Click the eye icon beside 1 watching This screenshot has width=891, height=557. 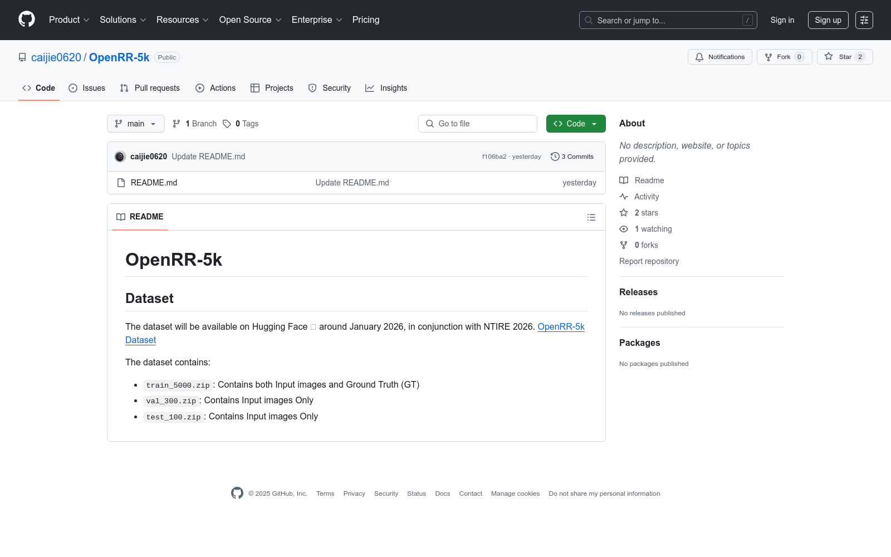click(x=624, y=229)
